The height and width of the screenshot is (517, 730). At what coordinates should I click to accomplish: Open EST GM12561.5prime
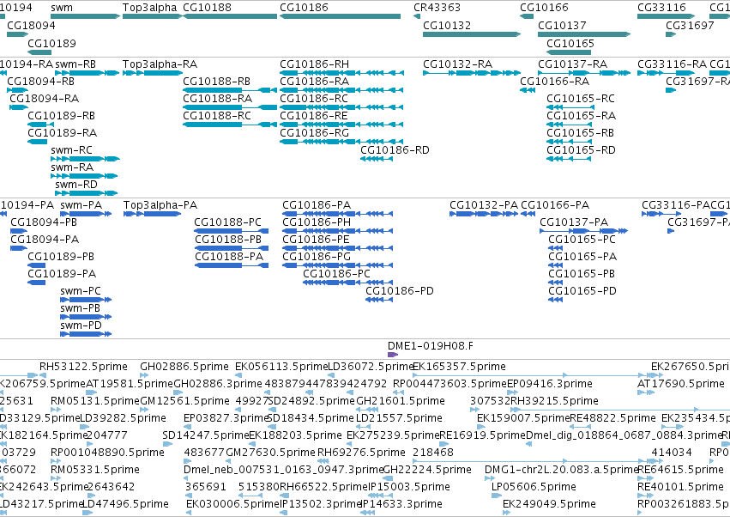coord(144,410)
